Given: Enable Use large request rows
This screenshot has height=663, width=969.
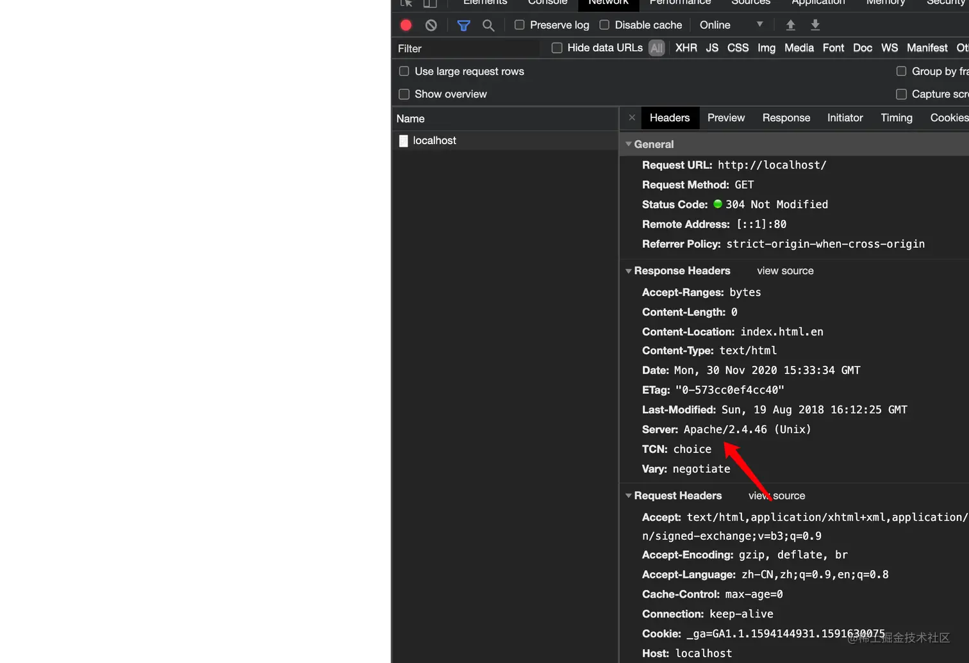Looking at the screenshot, I should pos(404,71).
